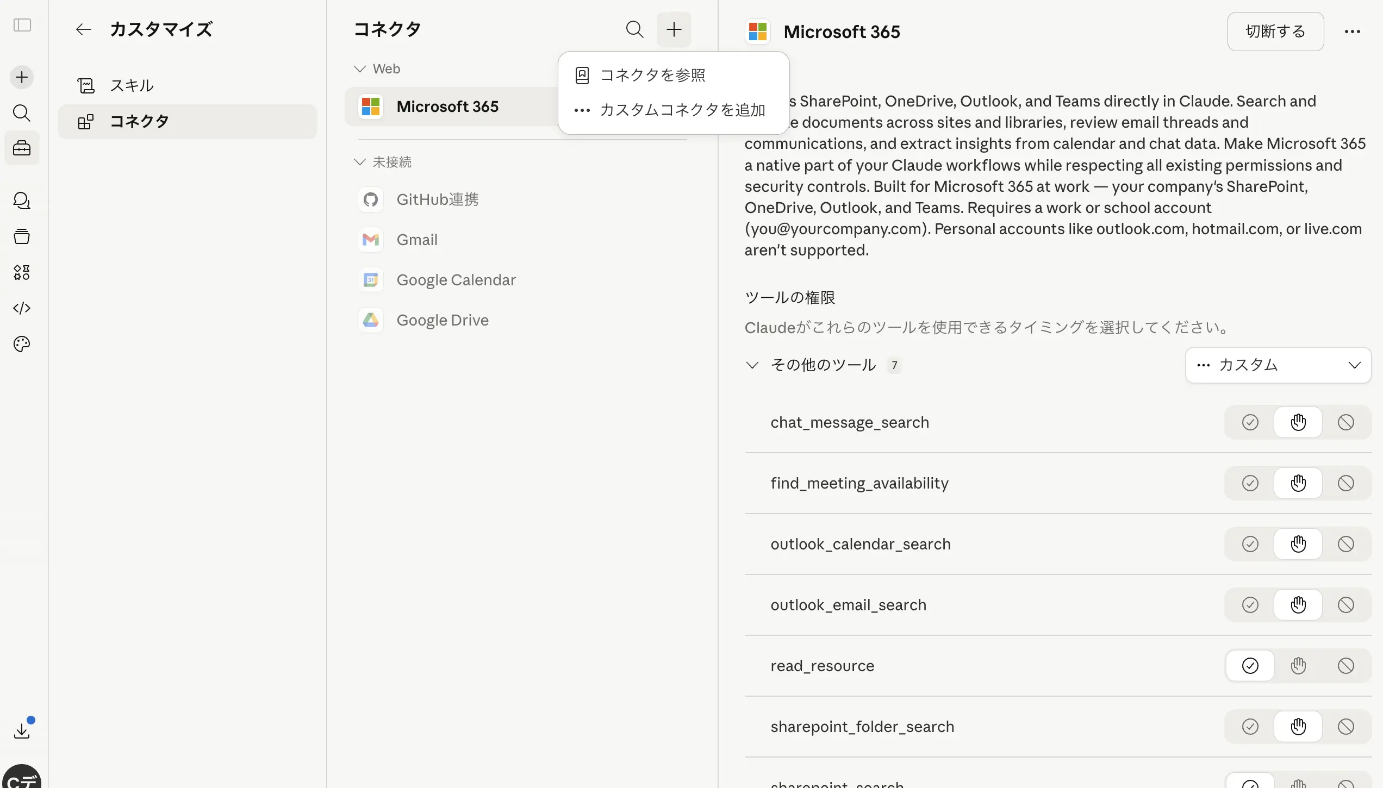
Task: Set read_resource to needs approval
Action: point(1298,666)
